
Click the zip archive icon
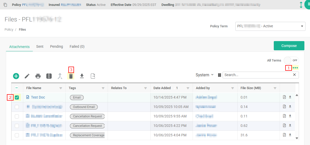pyautogui.click(x=49, y=76)
